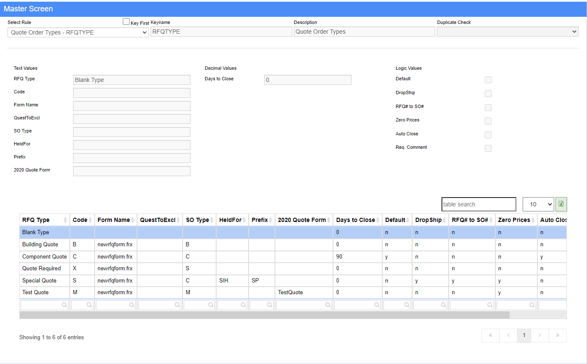Screen dimensions: 587x364
Task: Go to previous page of table
Action: [x=508, y=335]
